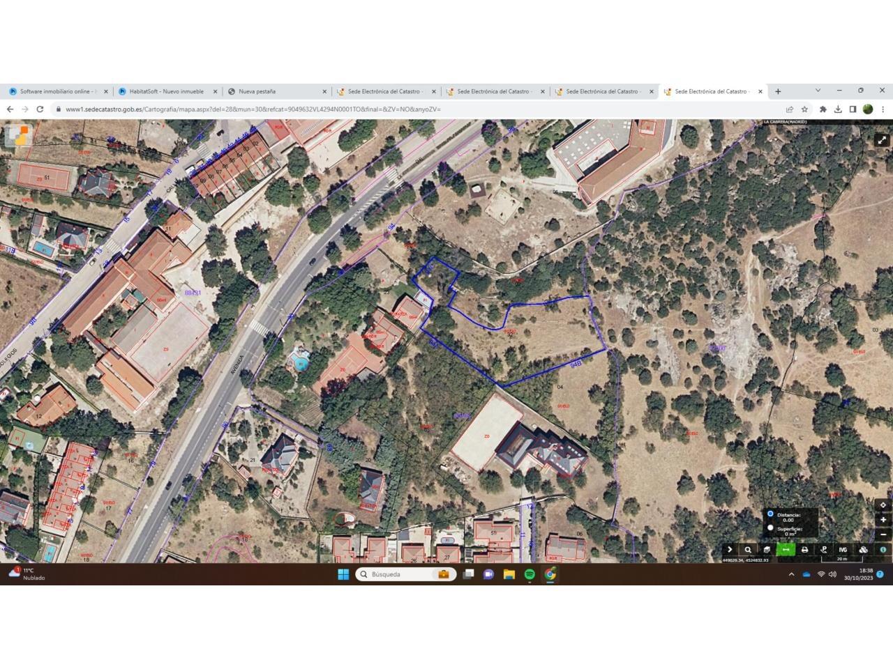Open the Chrome tab search dropdown

818,91
